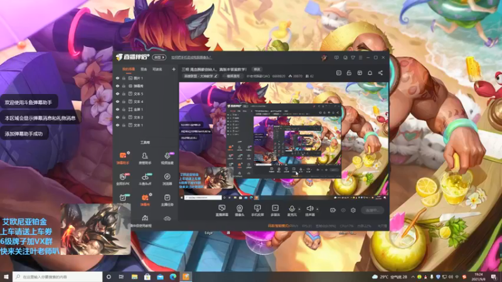Open Task View on the taskbar

coord(121,276)
